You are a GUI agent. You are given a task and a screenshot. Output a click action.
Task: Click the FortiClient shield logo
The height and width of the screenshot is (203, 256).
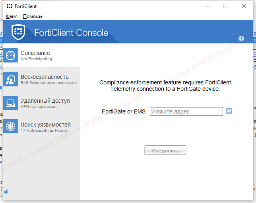coord(18,32)
